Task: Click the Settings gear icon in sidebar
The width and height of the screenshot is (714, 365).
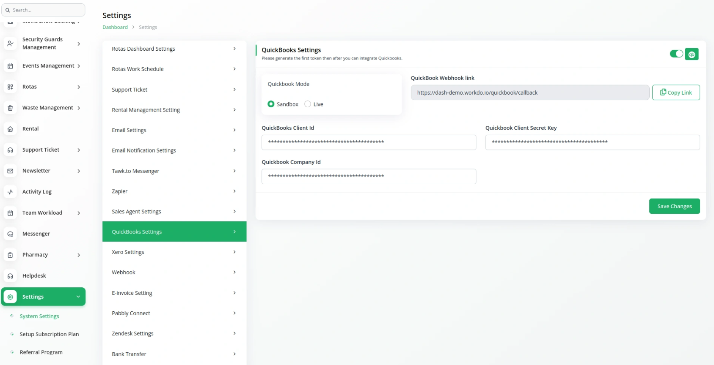Action: (10, 297)
